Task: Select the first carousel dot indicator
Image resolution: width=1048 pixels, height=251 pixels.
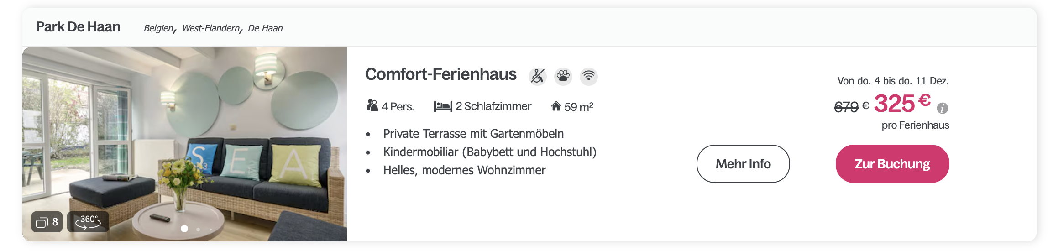Action: pos(184,229)
